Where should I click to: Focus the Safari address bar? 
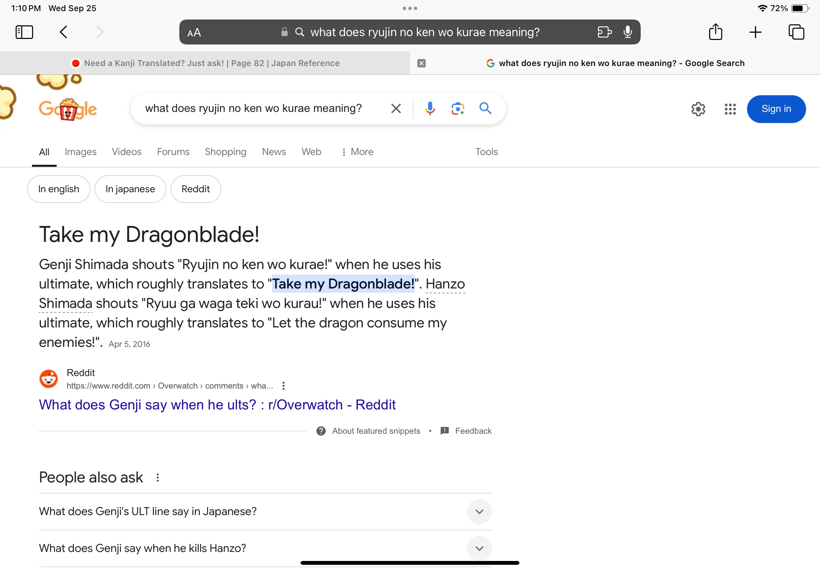pos(409,32)
